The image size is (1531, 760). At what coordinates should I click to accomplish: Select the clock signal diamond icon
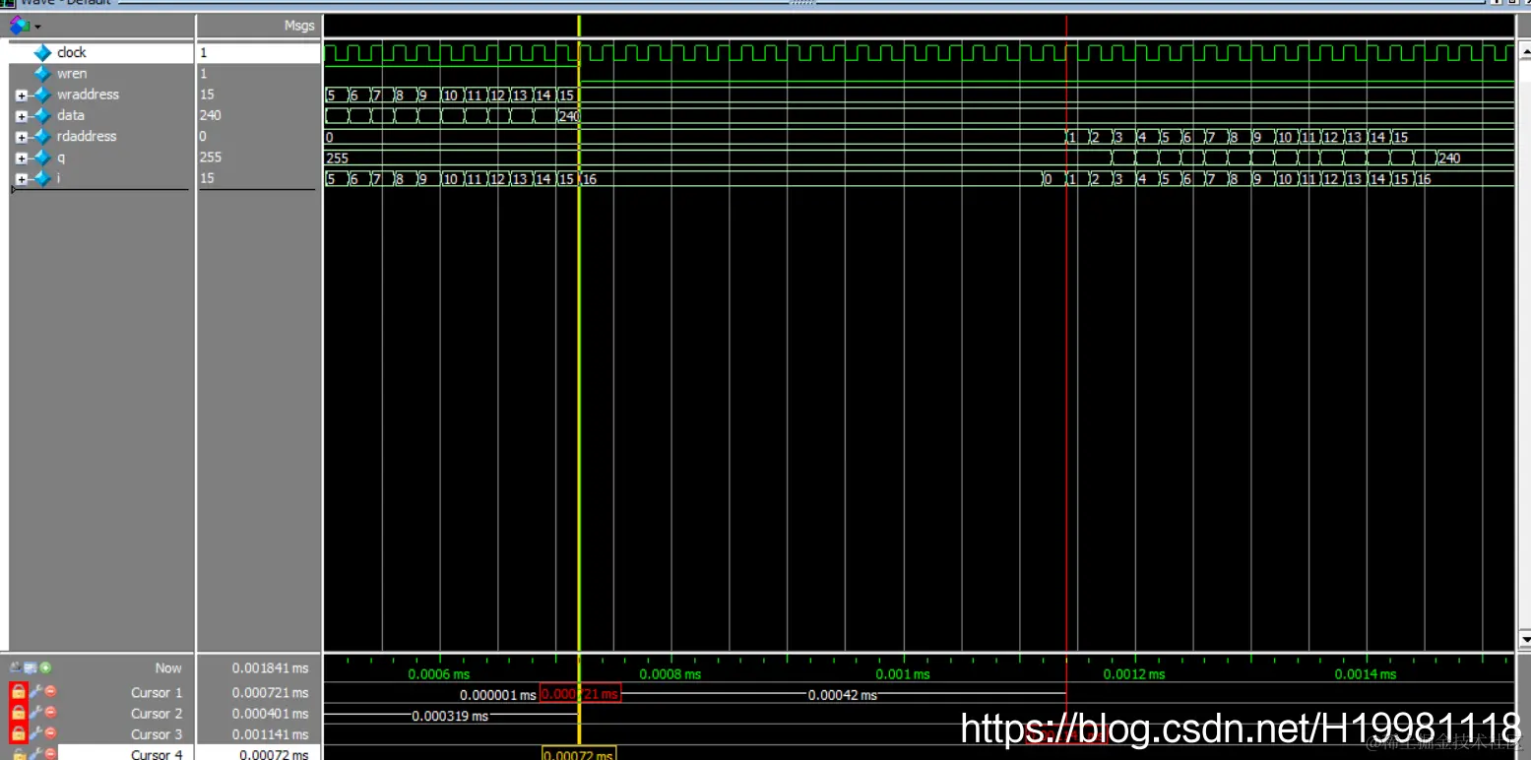(x=42, y=52)
